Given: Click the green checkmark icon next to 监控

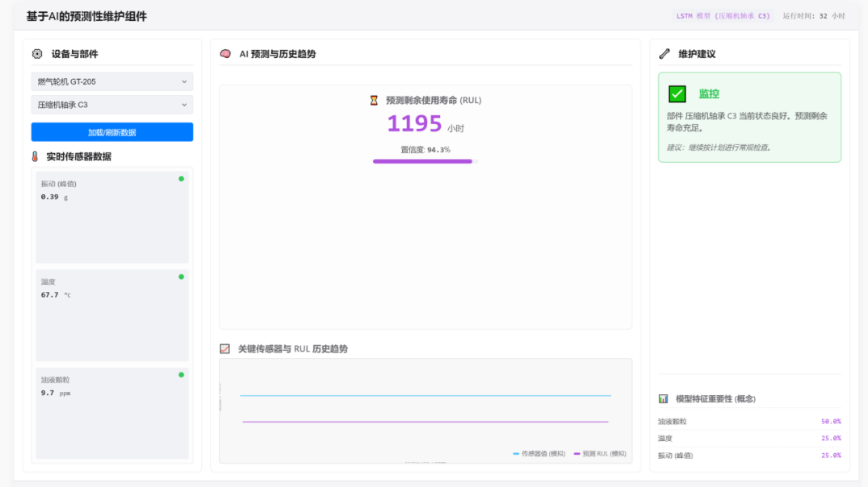Looking at the screenshot, I should tap(677, 94).
